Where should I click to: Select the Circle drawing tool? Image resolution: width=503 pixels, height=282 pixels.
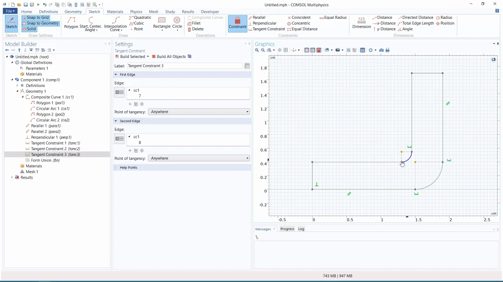177,23
